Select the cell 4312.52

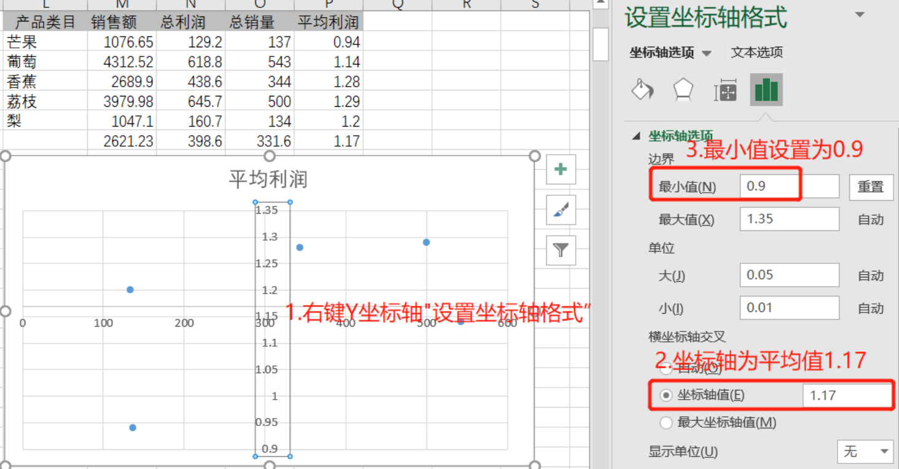click(122, 62)
